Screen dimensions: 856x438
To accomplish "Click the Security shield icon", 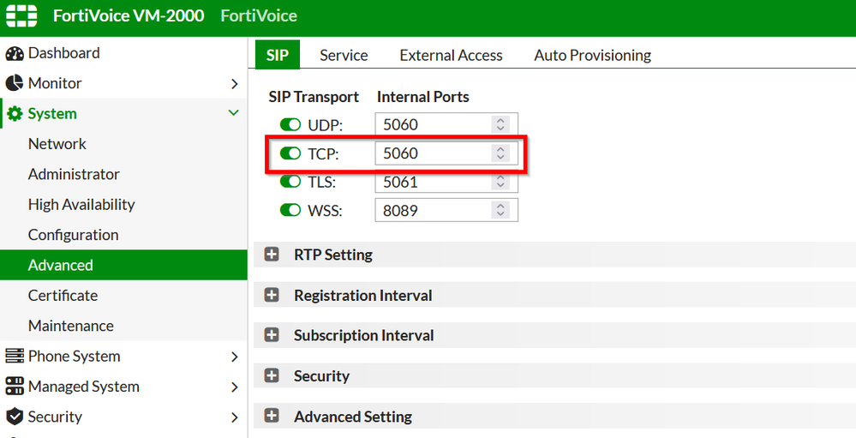I will tap(15, 417).
